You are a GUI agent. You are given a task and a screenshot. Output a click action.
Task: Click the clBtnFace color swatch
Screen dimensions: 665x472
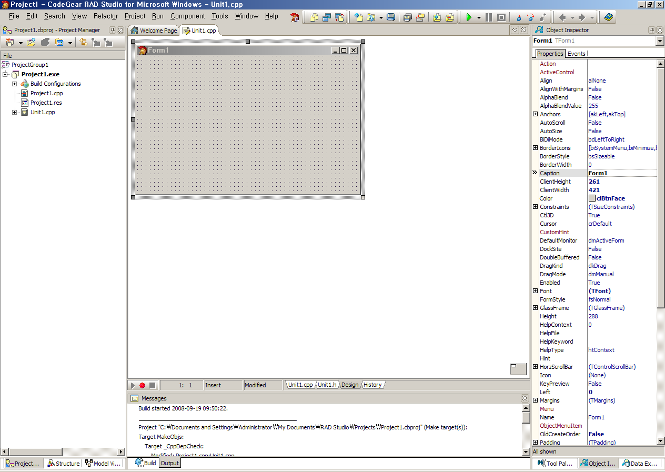(x=592, y=198)
